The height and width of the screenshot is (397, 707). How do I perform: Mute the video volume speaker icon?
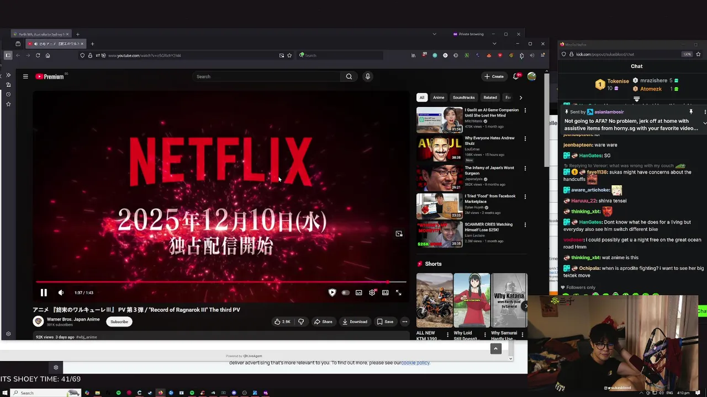pos(61,293)
